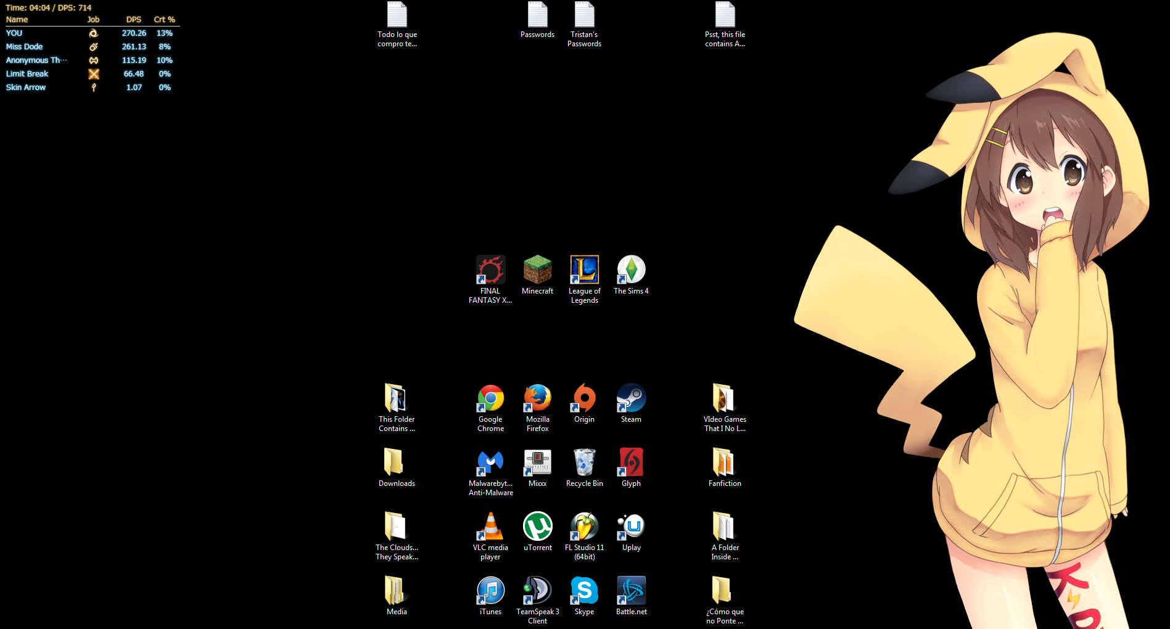Image resolution: width=1170 pixels, height=629 pixels.
Task: Launch the Mixxx DJ software icon
Action: coord(537,468)
